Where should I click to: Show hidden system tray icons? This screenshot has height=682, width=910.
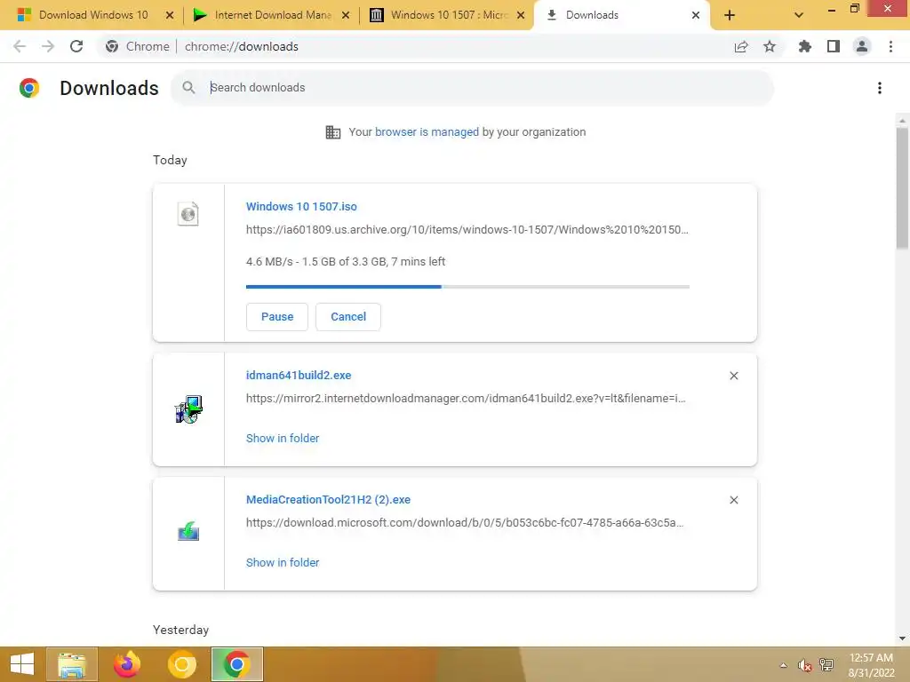pos(783,665)
